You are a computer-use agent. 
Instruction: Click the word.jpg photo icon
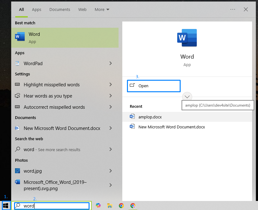tap(17, 171)
